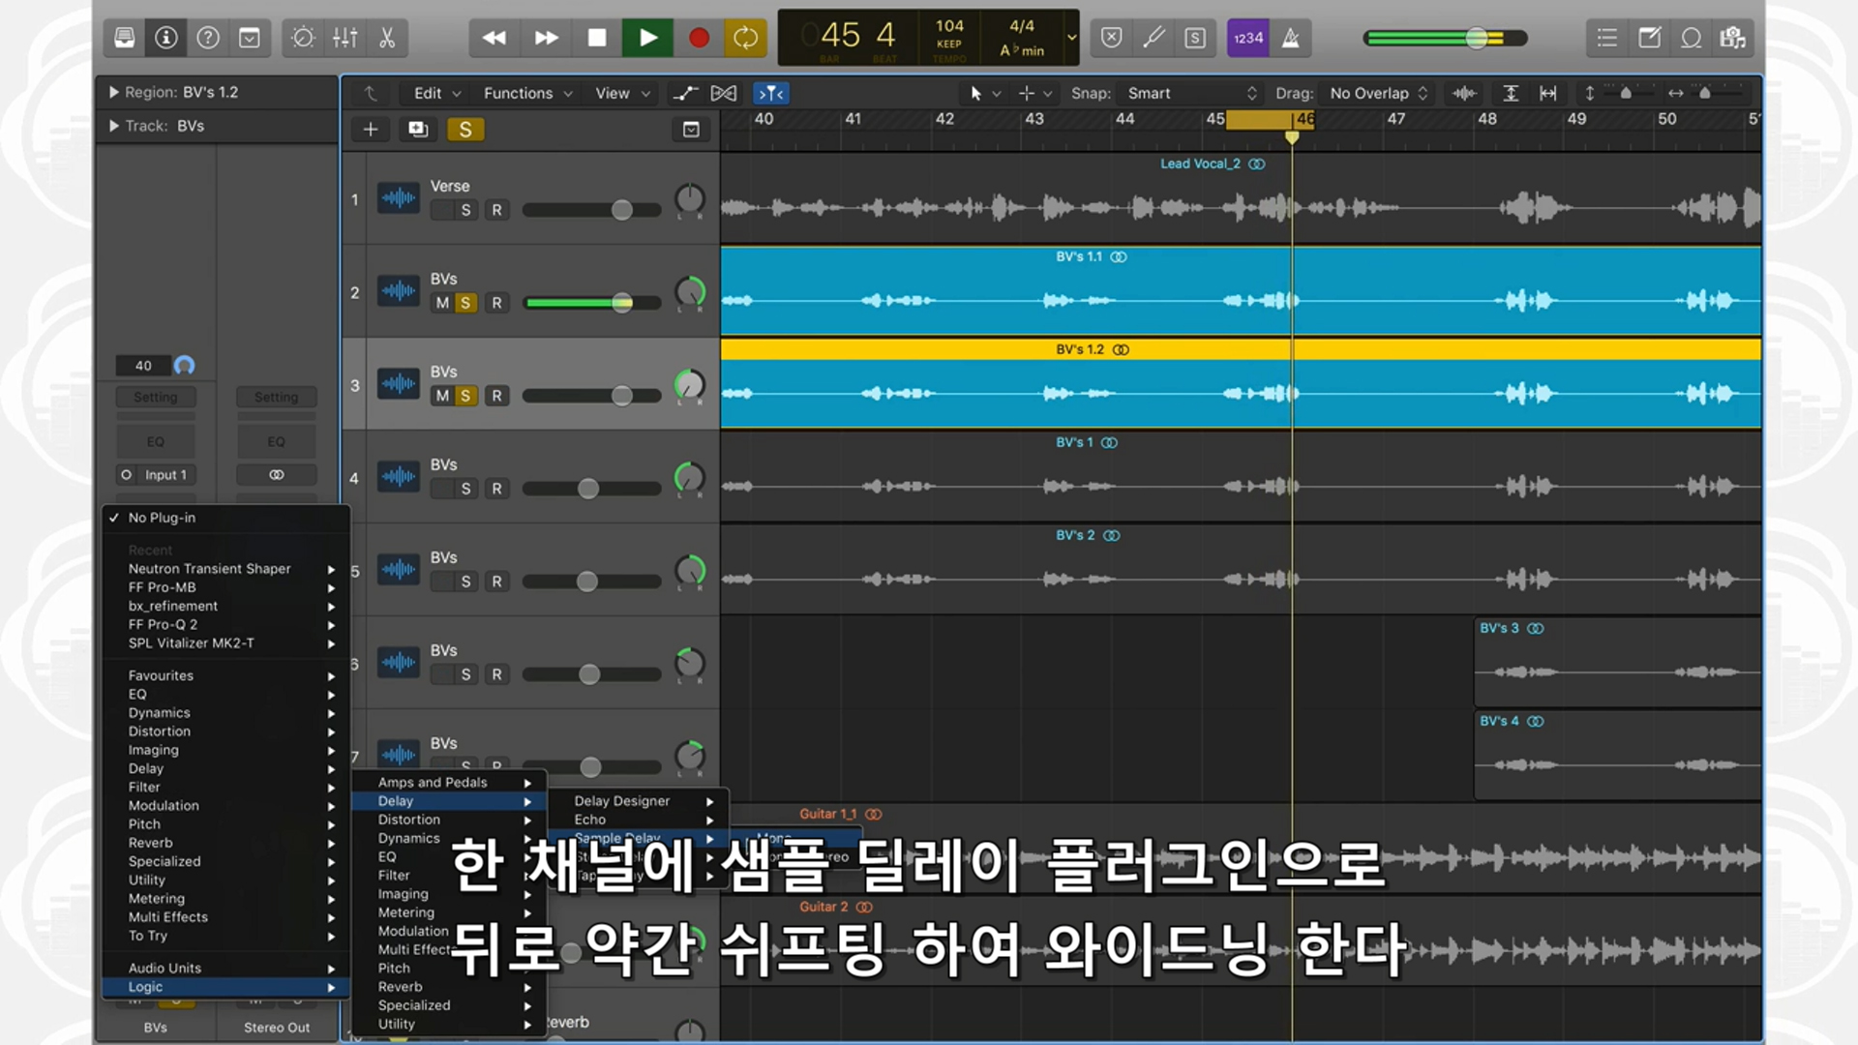Solo the BVs track 4
This screenshot has width=1858, height=1045.
465,489
